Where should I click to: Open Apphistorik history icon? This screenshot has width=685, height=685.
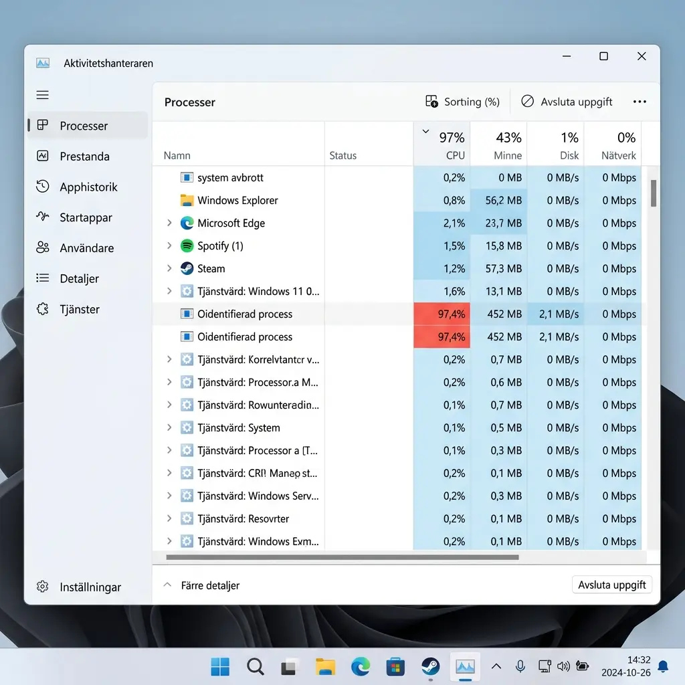click(x=42, y=187)
